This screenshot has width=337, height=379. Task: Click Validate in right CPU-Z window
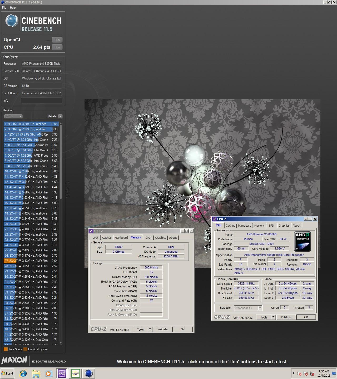(286, 317)
